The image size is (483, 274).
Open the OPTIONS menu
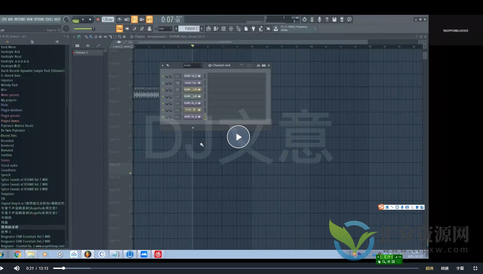pyautogui.click(x=39, y=19)
